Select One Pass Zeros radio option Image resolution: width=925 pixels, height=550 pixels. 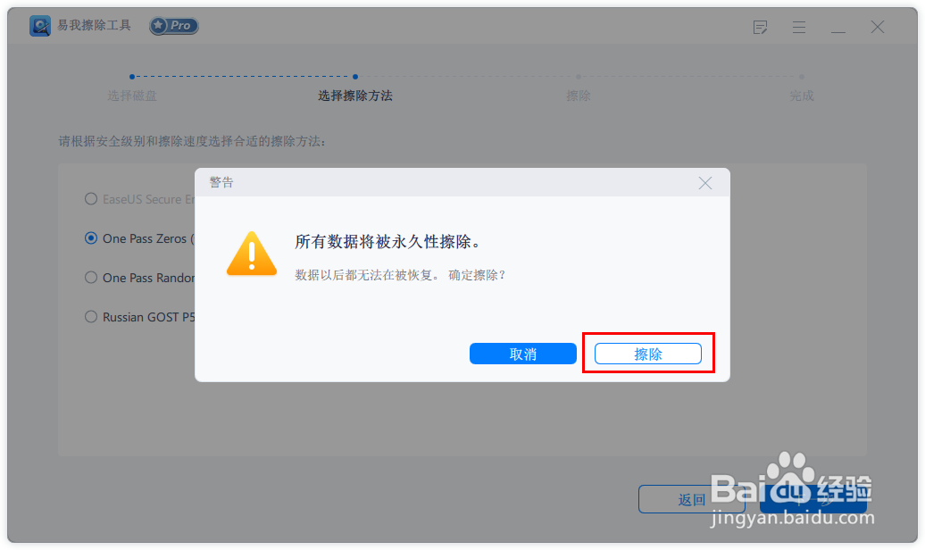[91, 238]
